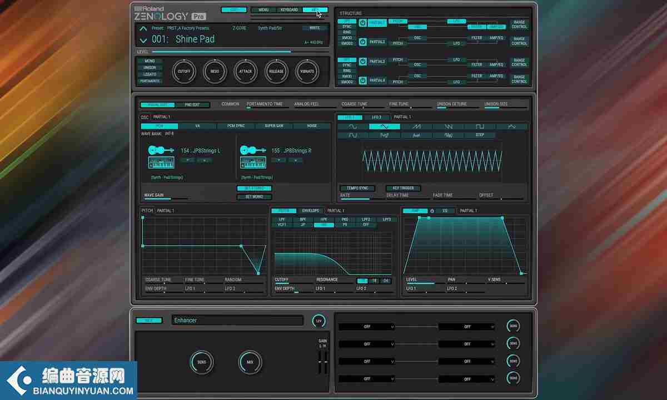Open the KEYBOARD tab
Screen dimensions: 667x400
[x=289, y=10]
